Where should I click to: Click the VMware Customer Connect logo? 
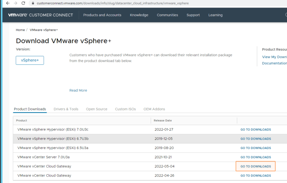(x=40, y=15)
